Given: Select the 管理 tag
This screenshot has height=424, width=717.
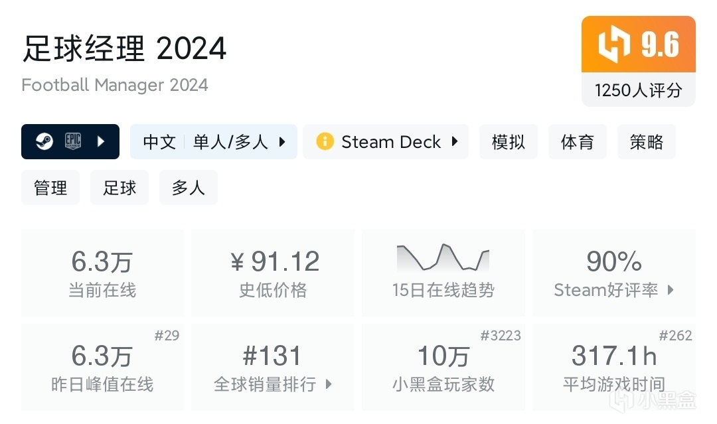Looking at the screenshot, I should (x=50, y=188).
